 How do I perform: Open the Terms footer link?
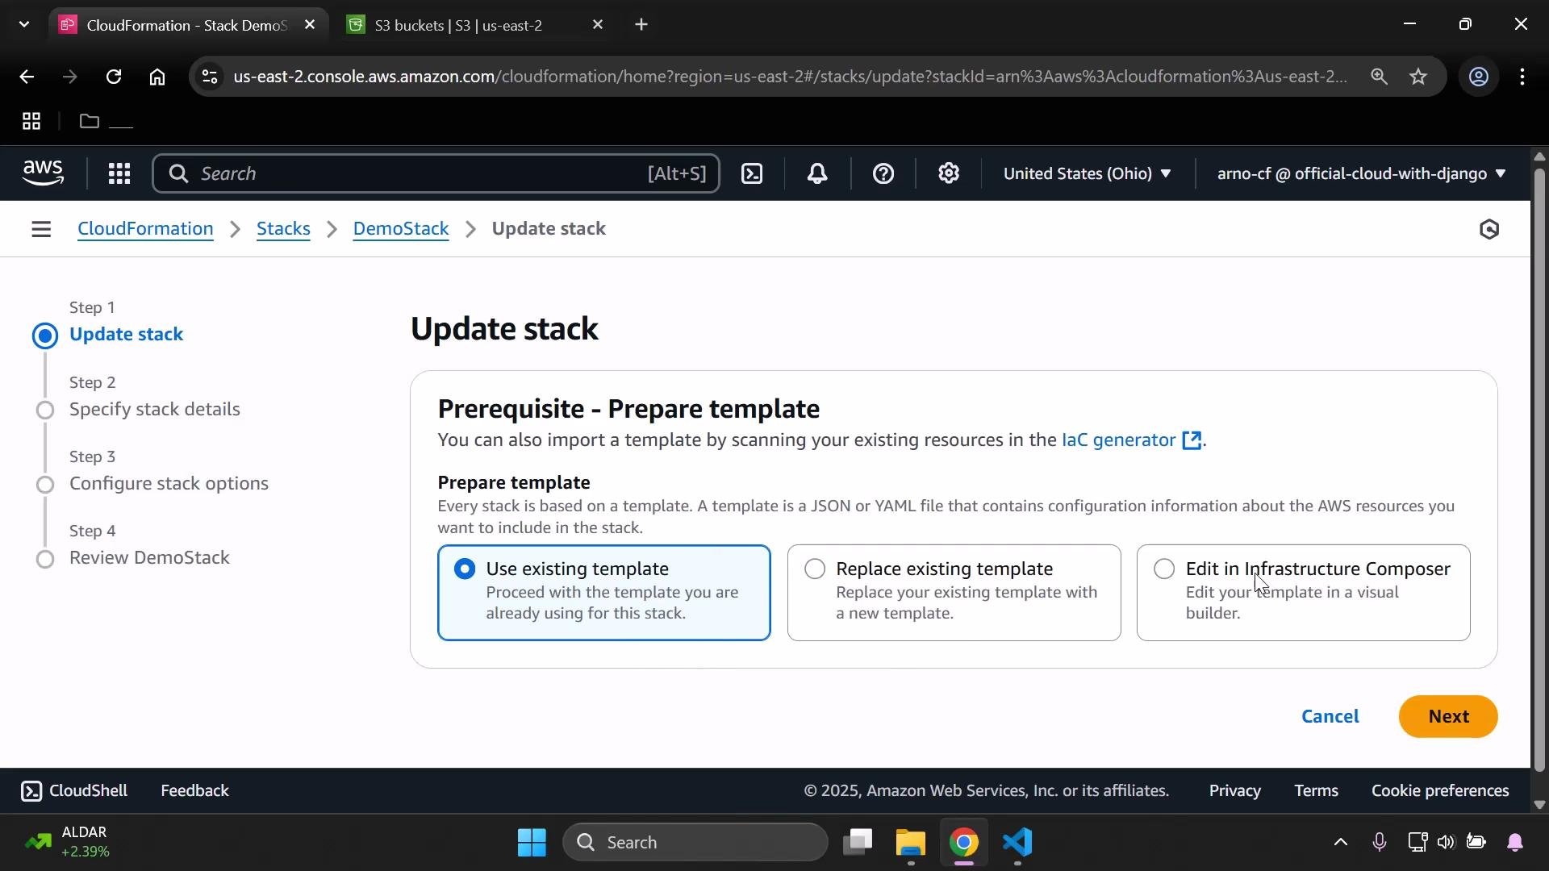coord(1316,791)
